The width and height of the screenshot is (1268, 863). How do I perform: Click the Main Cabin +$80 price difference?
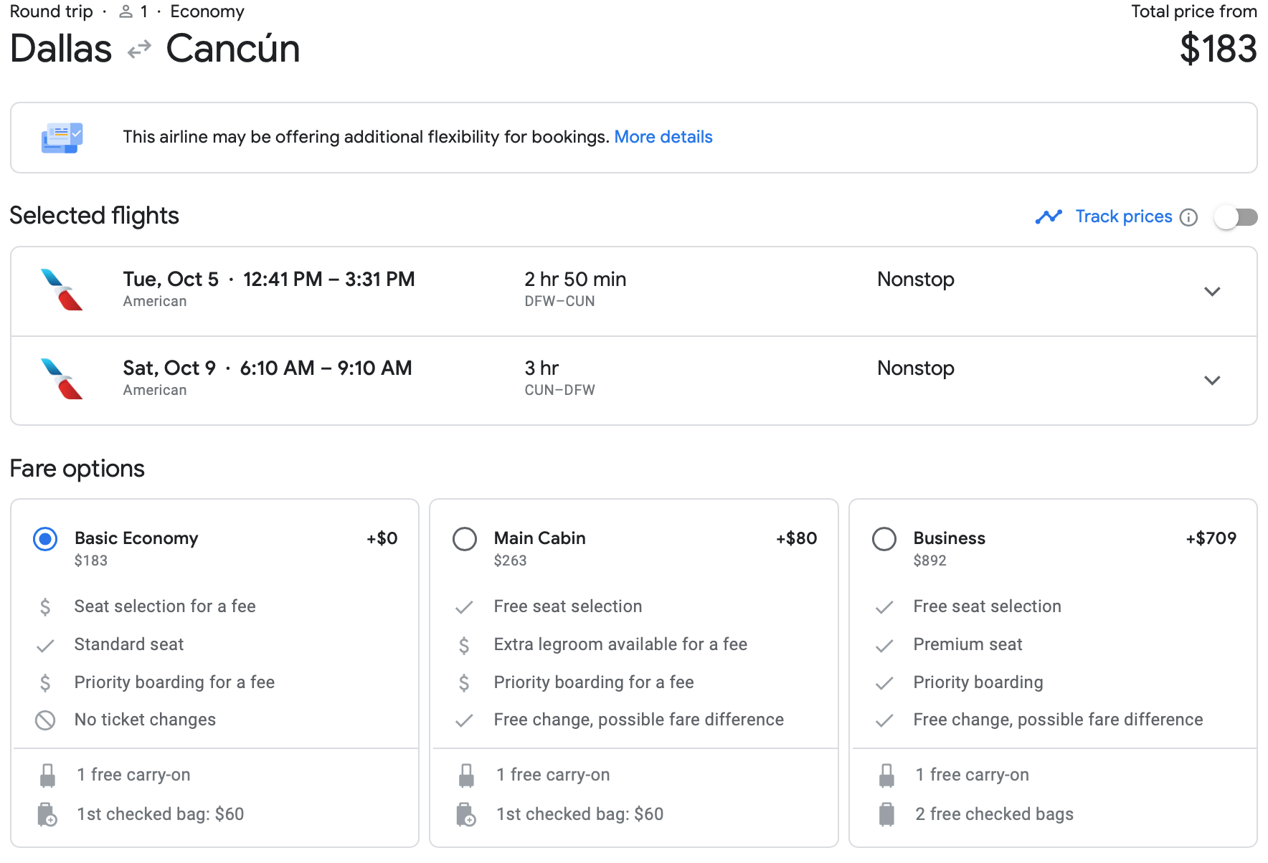click(797, 538)
